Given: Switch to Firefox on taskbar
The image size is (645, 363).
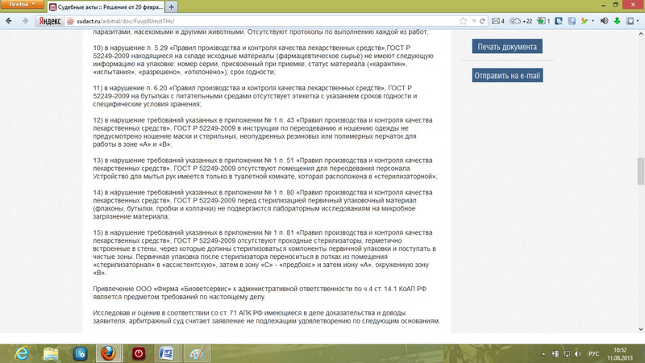Looking at the screenshot, I should point(109,353).
